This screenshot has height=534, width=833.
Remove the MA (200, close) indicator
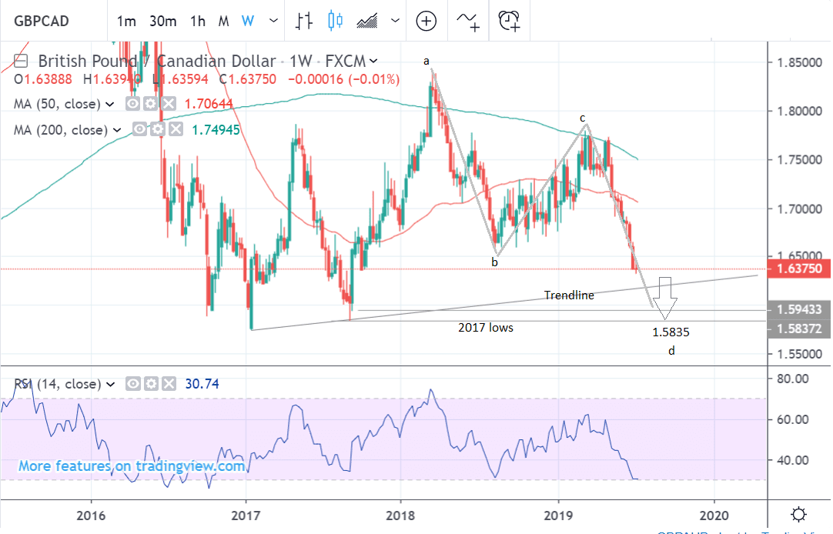[x=176, y=130]
